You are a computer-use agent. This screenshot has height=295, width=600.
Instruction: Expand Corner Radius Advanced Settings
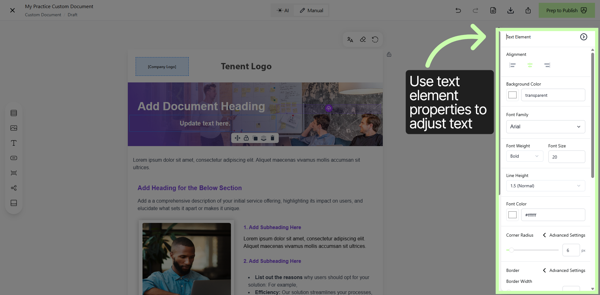pyautogui.click(x=564, y=235)
